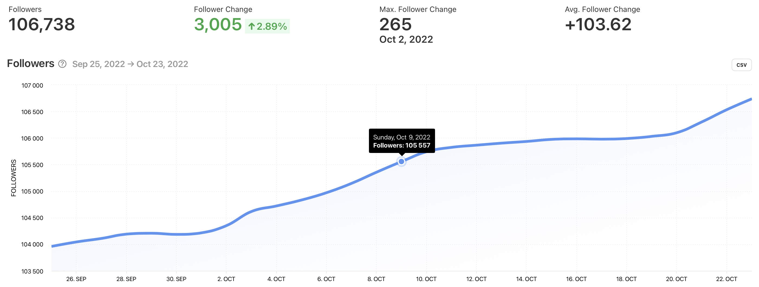Click the 265 max follower change number
This screenshot has height=287, width=759.
(x=395, y=24)
